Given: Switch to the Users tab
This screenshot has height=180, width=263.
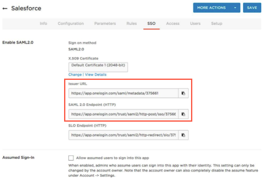Looking at the screenshot, I should (x=195, y=24).
